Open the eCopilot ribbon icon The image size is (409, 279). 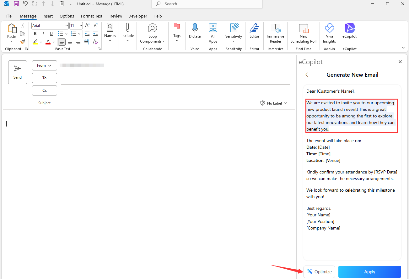[x=349, y=30]
